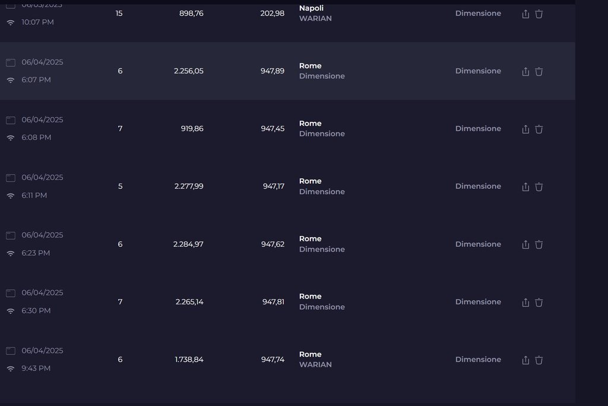Share the 6:30 PM test result
608x406 pixels.
(525, 302)
